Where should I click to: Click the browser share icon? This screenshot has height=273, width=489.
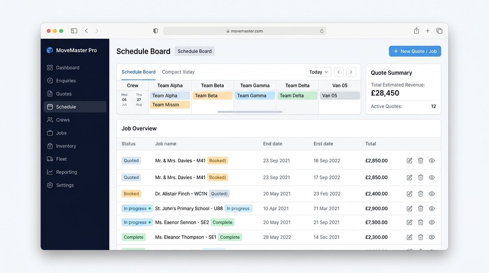coord(416,31)
